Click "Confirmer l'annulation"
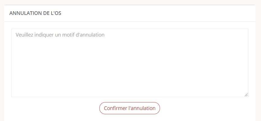261x121 pixels. coord(130,108)
